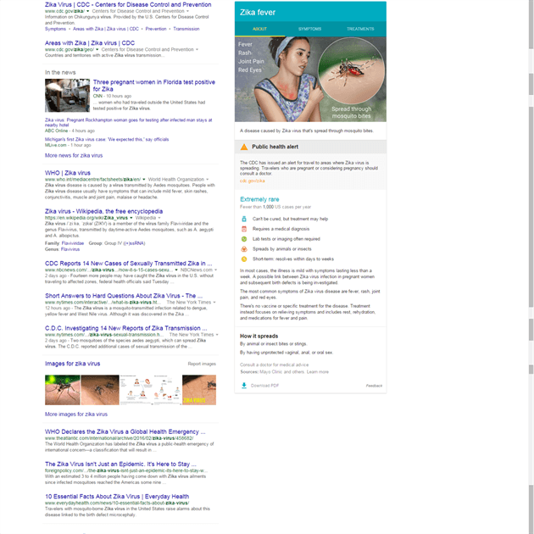The image size is (534, 534).
Task: Click More images for zika virus
Action: coord(76,414)
